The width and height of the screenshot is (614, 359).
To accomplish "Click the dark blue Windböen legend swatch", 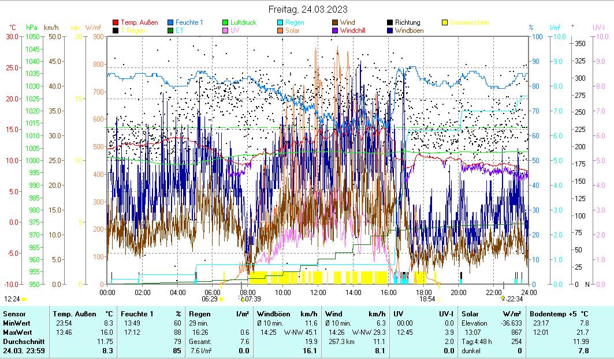I will coord(390,30).
